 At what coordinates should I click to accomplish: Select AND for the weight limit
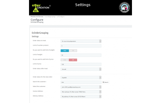65,50
